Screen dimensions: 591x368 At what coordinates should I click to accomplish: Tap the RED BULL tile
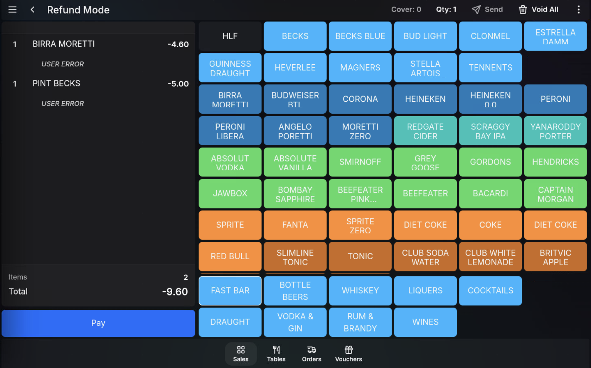[230, 256]
